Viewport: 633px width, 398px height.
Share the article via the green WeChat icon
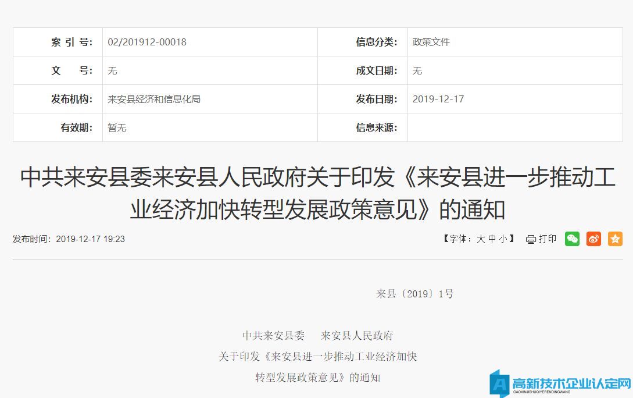pyautogui.click(x=572, y=239)
